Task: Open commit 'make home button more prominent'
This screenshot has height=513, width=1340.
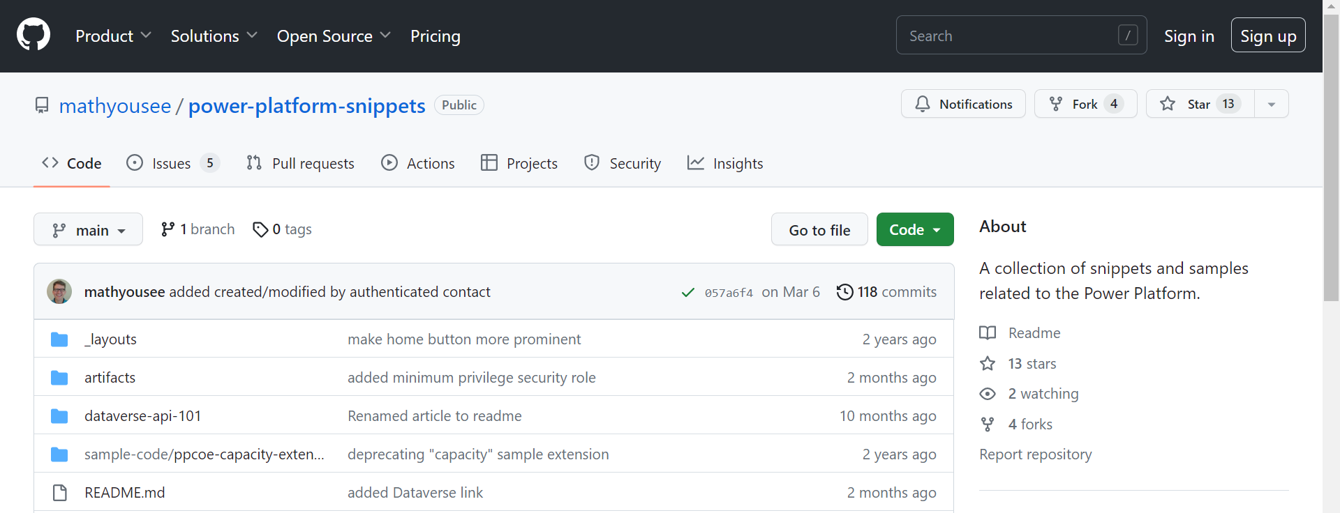Action: [464, 339]
